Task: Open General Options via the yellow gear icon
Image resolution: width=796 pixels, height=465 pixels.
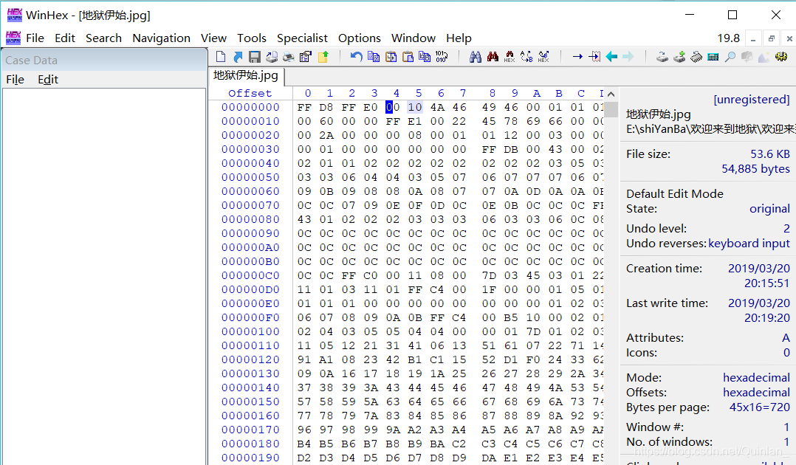Action: pyautogui.click(x=781, y=57)
